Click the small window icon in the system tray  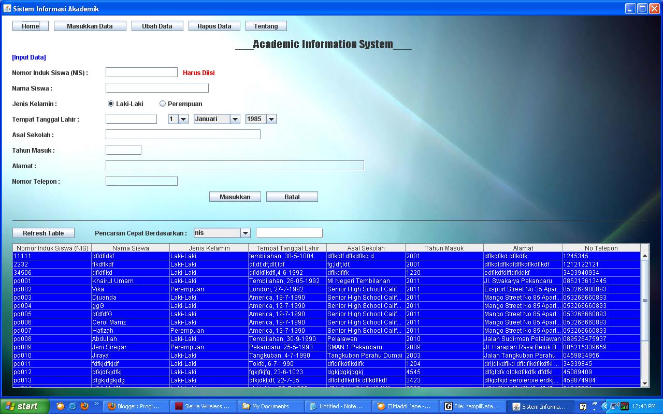595,405
